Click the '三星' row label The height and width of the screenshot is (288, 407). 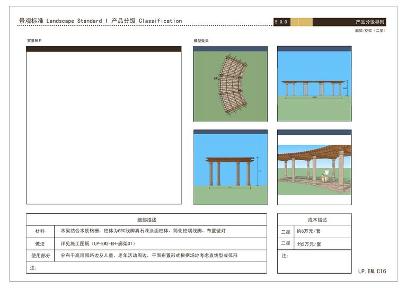(286, 232)
